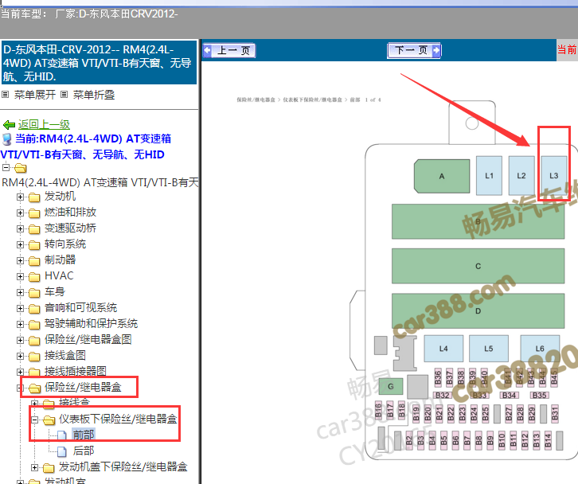Click relay L2 in the diagram
This screenshot has height=484, width=578.
pyautogui.click(x=521, y=175)
